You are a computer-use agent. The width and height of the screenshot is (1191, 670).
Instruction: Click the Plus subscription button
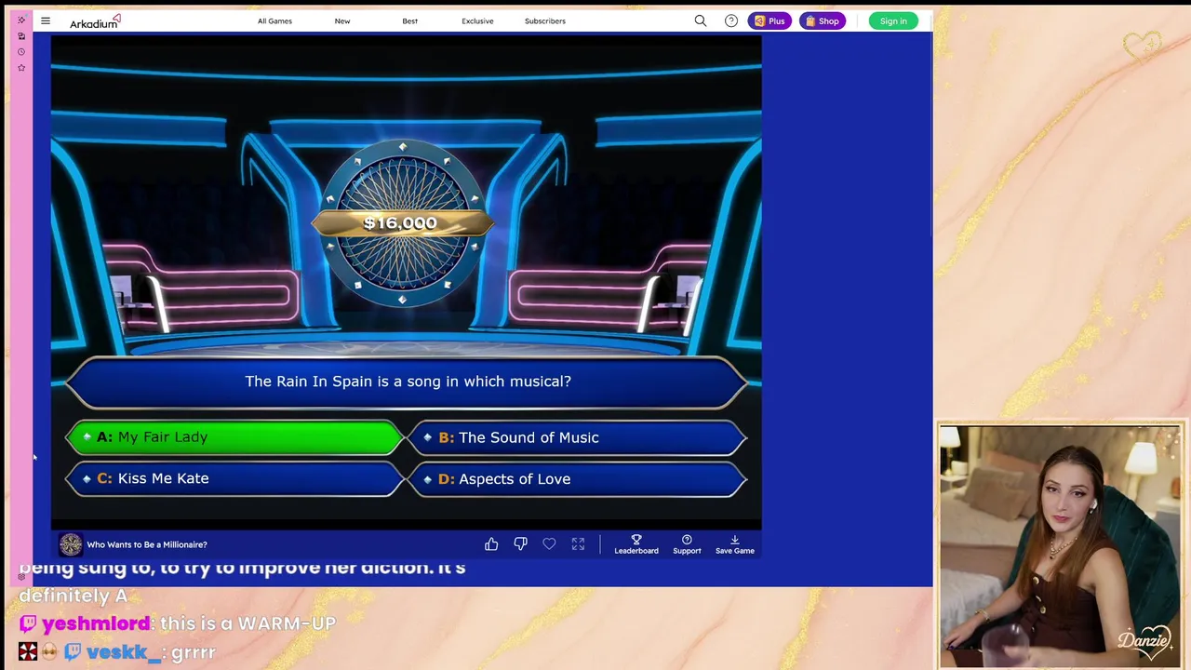pyautogui.click(x=769, y=20)
